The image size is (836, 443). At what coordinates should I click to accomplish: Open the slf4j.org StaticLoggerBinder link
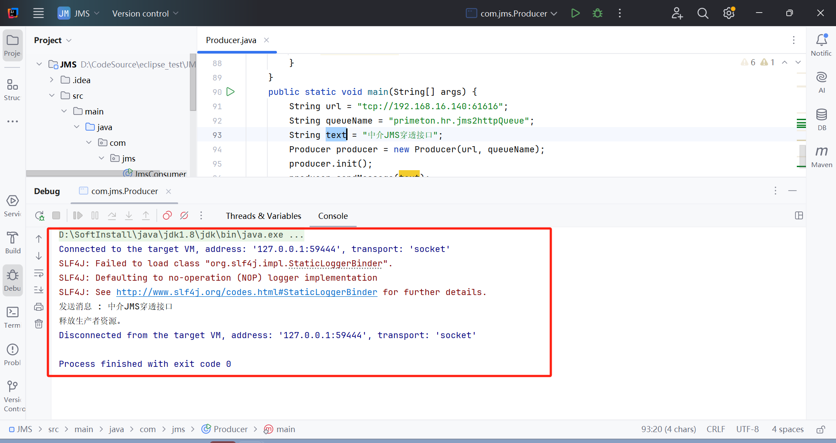(246, 292)
